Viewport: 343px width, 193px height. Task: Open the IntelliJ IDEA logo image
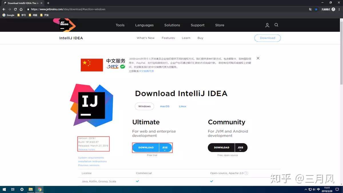[x=91, y=105]
